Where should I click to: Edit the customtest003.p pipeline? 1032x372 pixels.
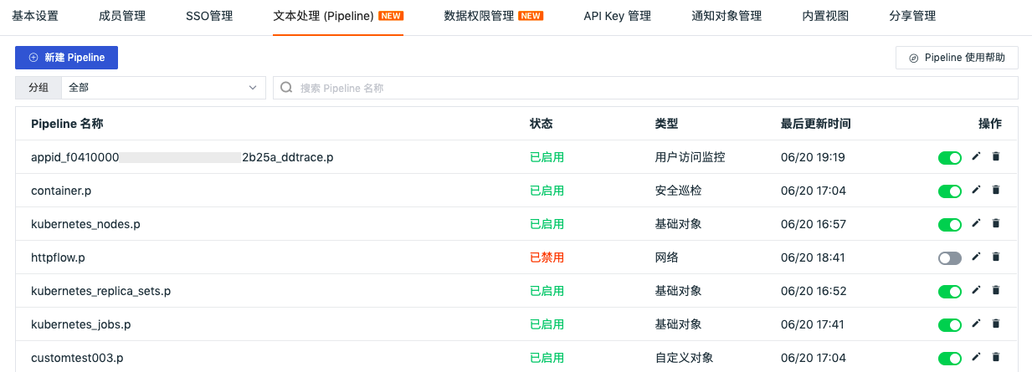pyautogui.click(x=976, y=357)
